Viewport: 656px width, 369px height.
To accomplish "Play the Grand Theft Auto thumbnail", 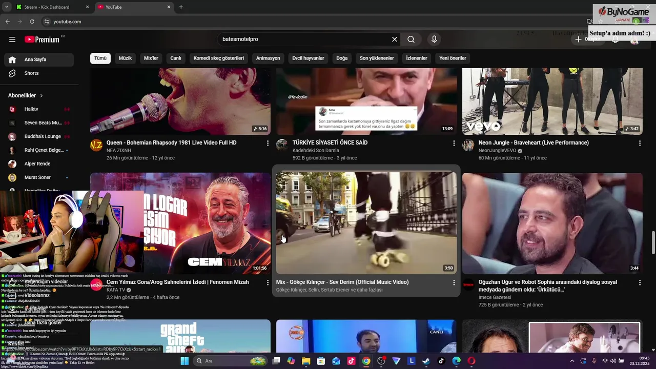I will tap(180, 336).
